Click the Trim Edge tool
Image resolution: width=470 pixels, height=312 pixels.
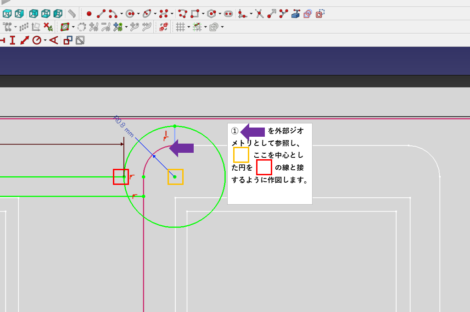pyautogui.click(x=260, y=14)
